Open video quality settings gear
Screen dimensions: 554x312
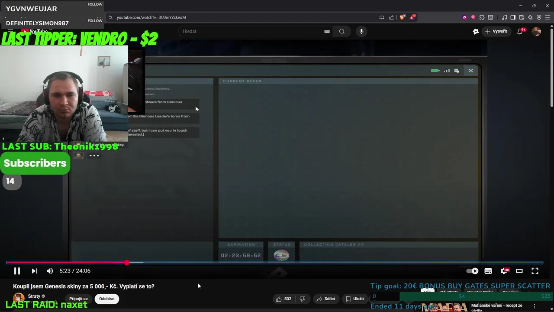pos(504,271)
